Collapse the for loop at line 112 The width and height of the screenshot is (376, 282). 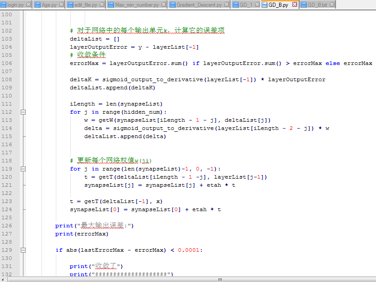click(23, 112)
